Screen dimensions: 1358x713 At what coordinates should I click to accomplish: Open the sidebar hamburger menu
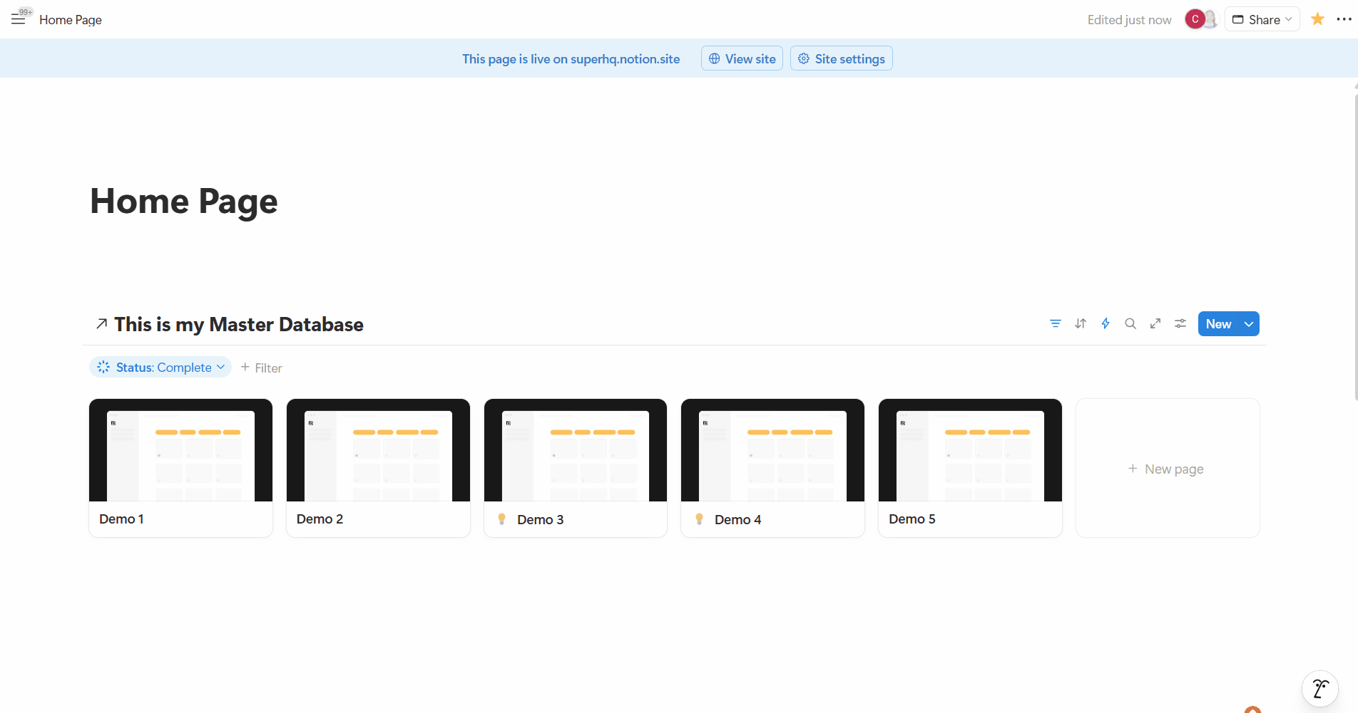pos(18,19)
